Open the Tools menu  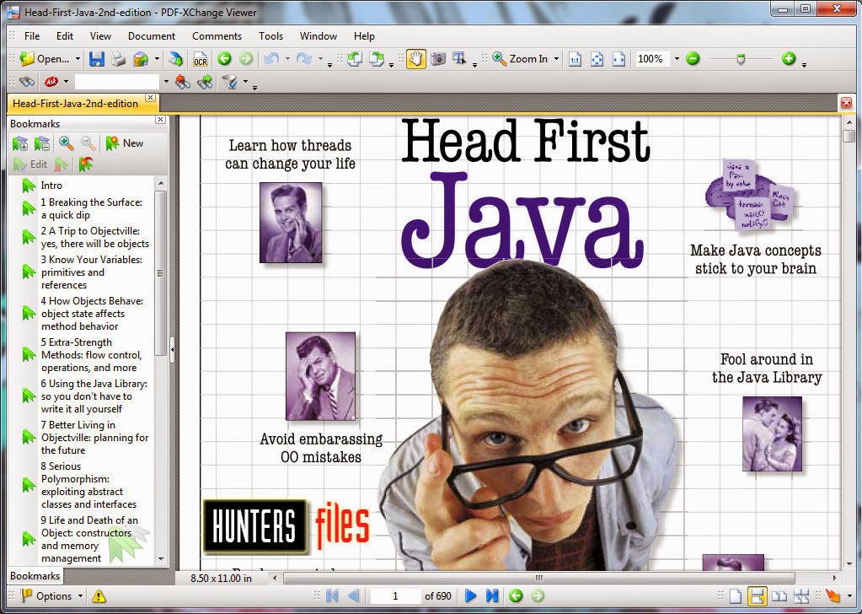coord(270,35)
